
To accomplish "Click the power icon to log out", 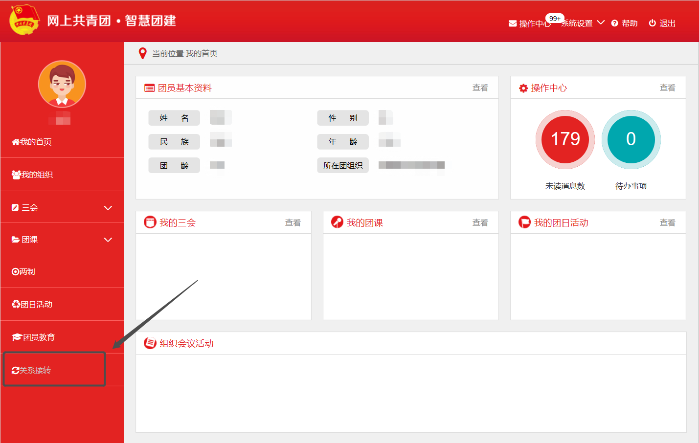I will 652,23.
